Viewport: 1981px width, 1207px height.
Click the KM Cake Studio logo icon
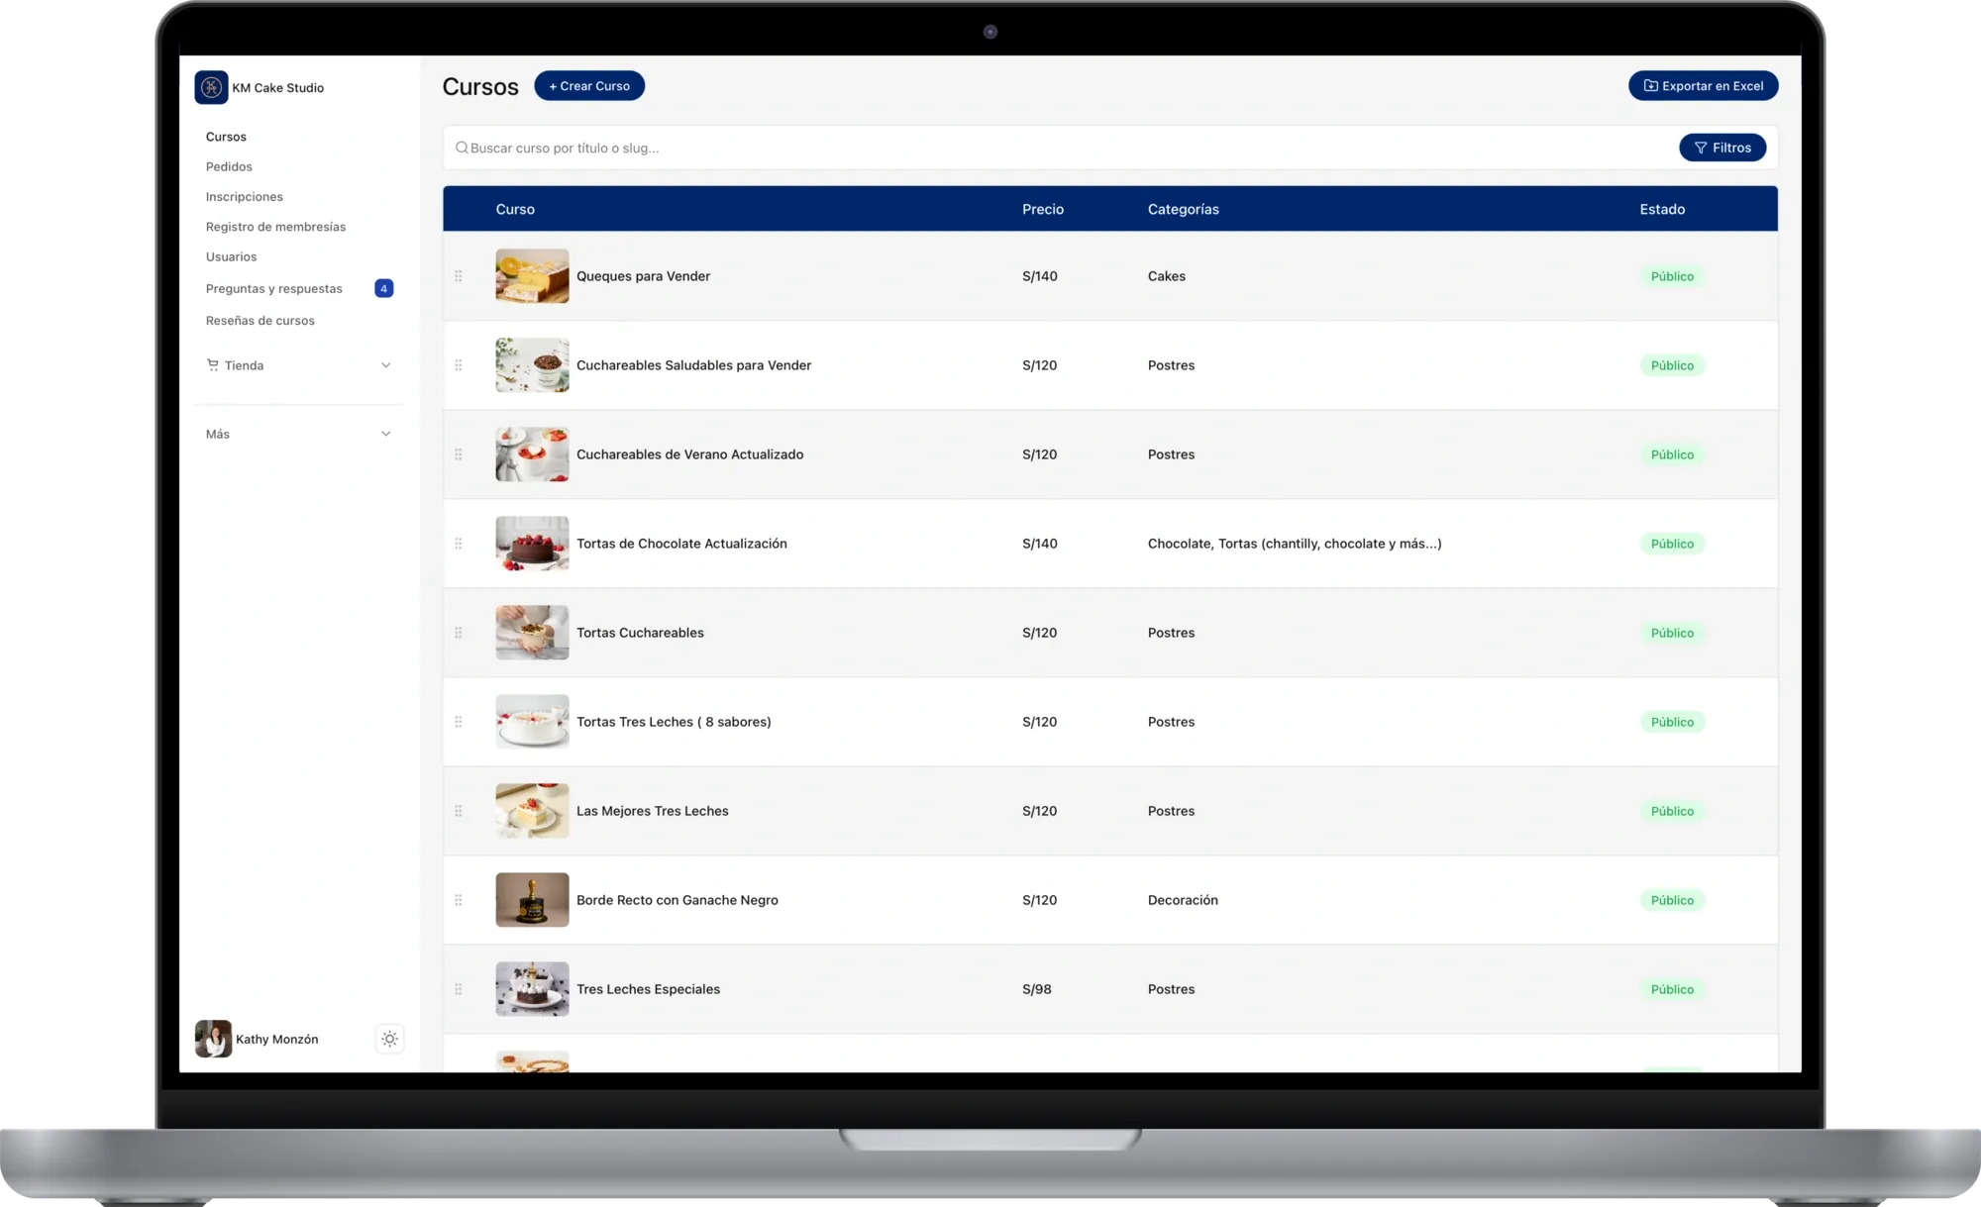pos(211,87)
